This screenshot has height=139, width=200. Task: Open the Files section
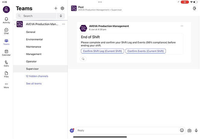6,75
